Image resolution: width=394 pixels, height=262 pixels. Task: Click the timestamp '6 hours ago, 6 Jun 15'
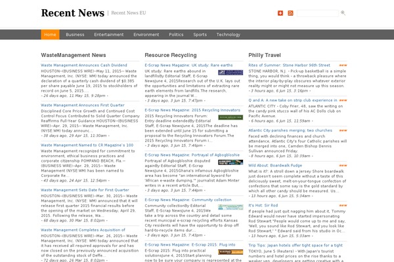pos(280,121)
